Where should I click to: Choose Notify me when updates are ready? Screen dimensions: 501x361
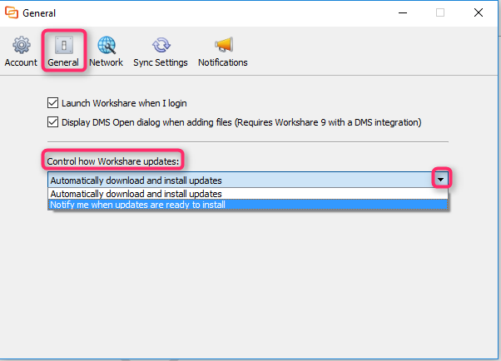click(248, 205)
